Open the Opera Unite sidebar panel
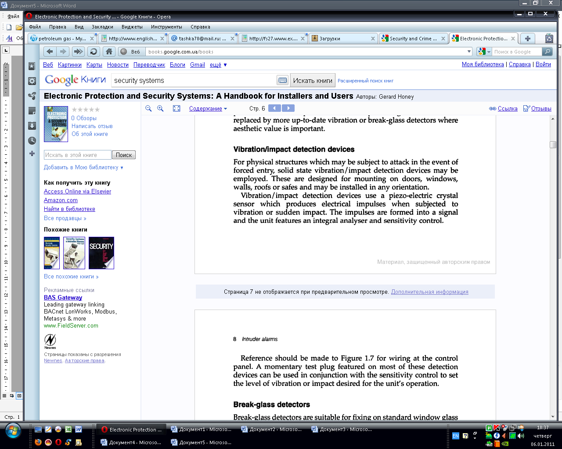 click(x=32, y=96)
